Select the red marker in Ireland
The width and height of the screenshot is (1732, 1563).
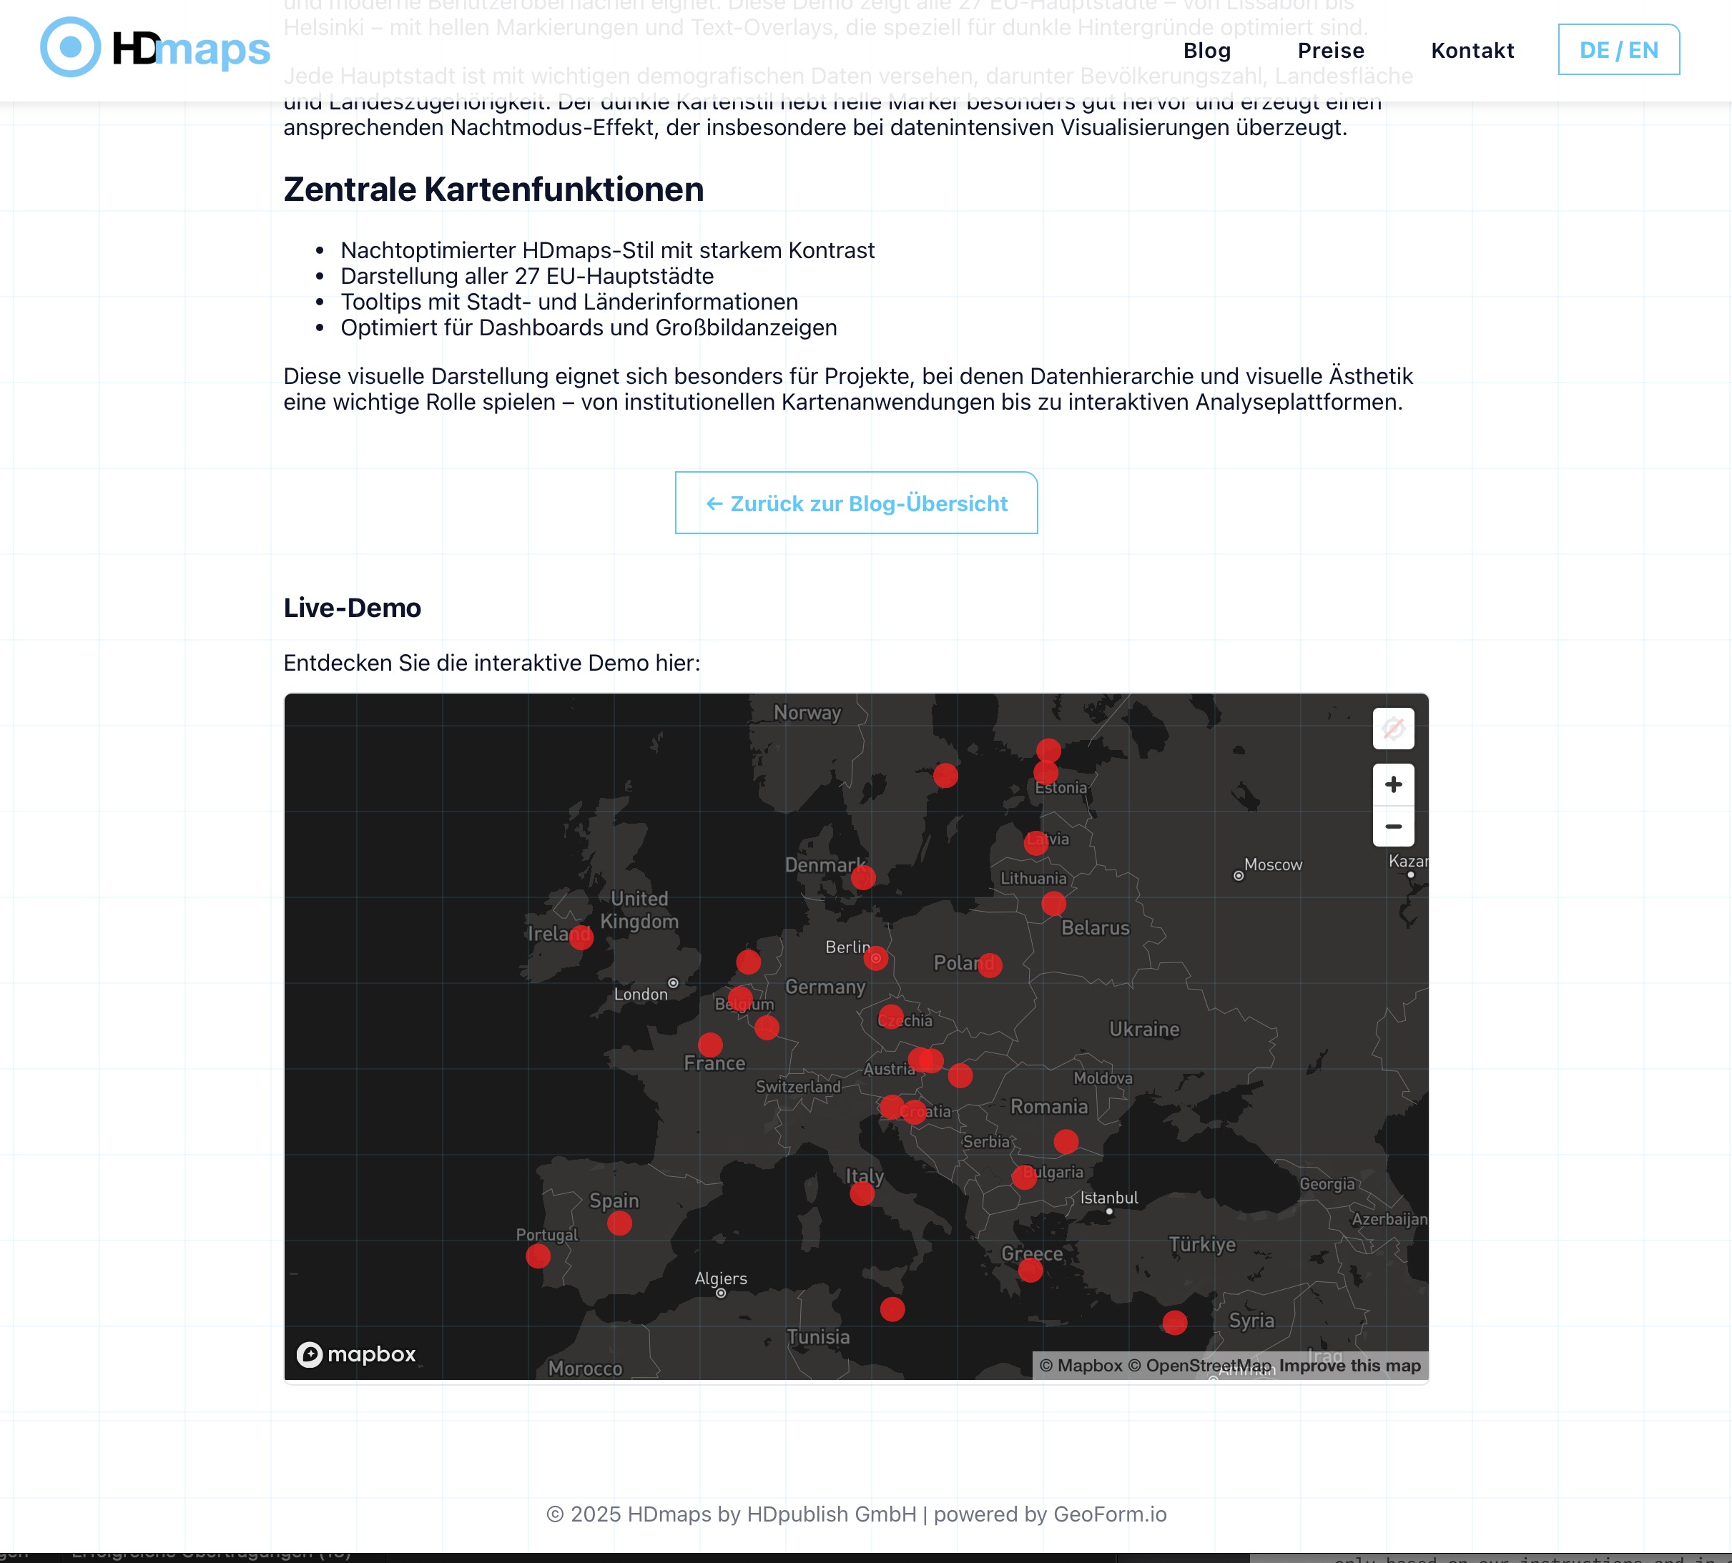[x=581, y=937]
